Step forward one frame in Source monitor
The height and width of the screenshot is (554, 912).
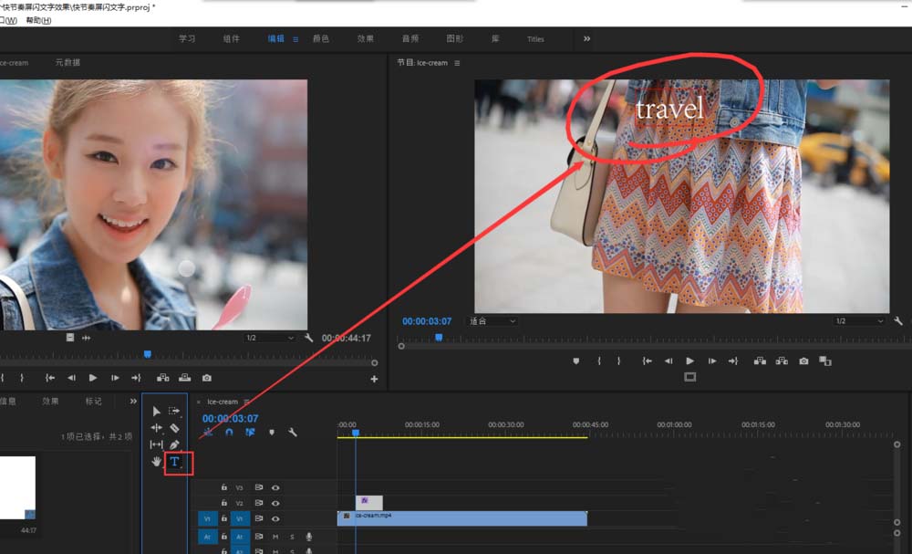(x=115, y=378)
